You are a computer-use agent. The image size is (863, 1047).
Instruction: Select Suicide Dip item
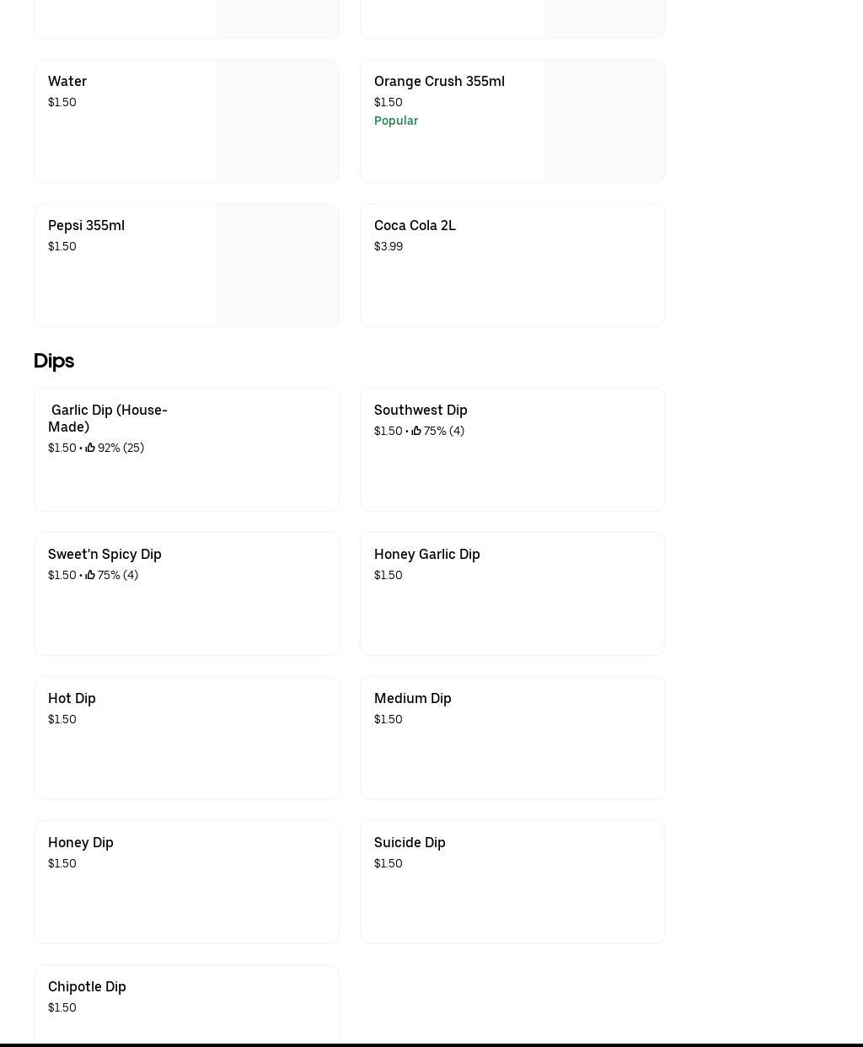[512, 882]
